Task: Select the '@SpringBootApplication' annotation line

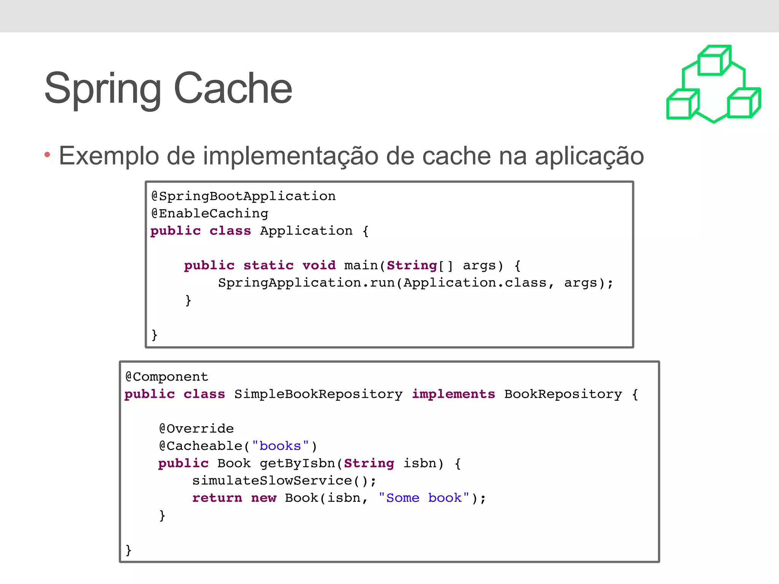Action: point(243,196)
